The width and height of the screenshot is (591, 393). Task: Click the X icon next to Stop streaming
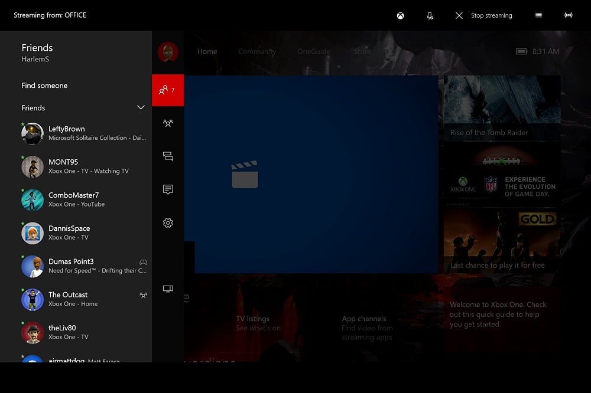click(459, 15)
